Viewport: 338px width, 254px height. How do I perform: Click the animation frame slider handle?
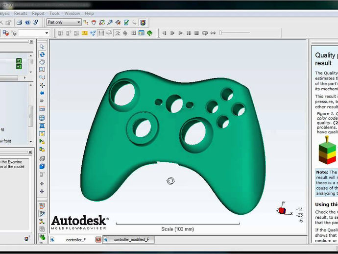pos(220,33)
